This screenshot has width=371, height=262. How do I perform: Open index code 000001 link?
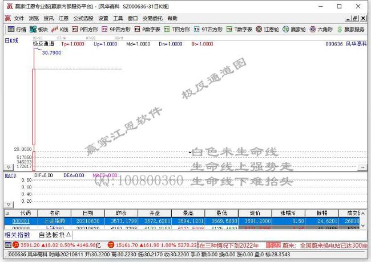(x=21, y=221)
